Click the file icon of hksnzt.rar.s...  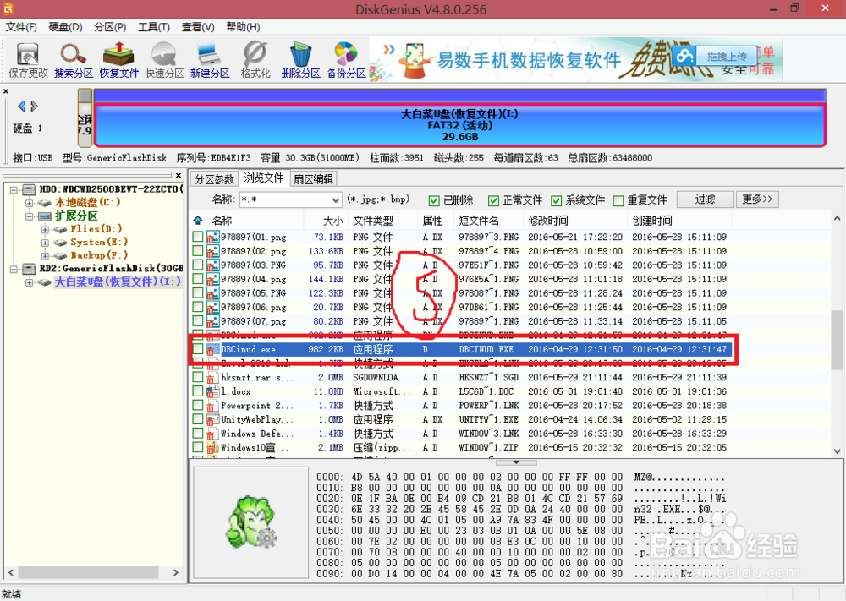[212, 377]
